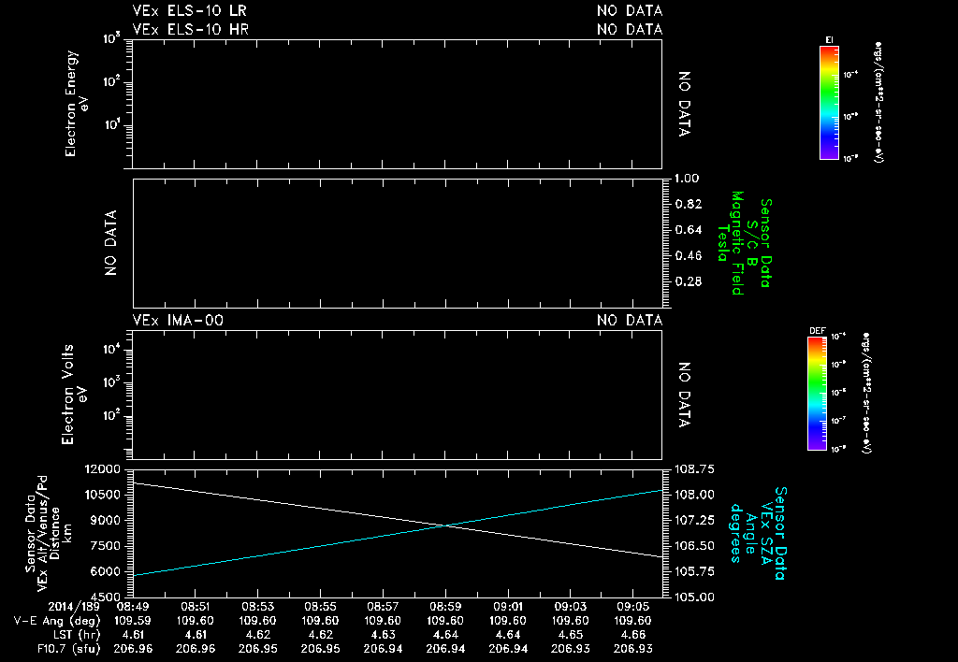This screenshot has height=662, width=958.
Task: Click the 0.64 magnetic field tick
Action: tap(689, 230)
